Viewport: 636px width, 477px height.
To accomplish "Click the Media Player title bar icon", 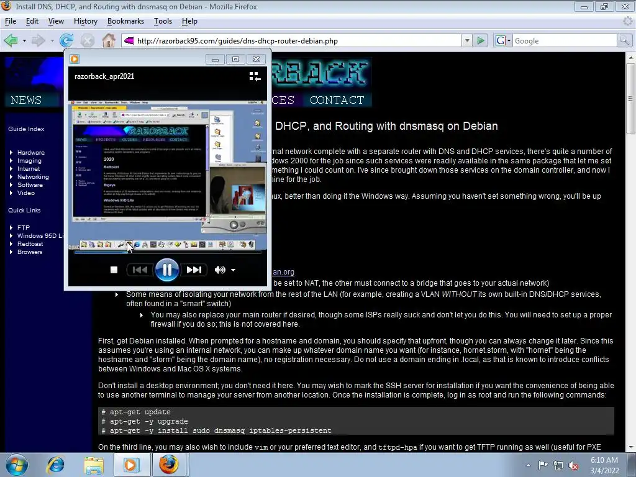I will tap(75, 59).
